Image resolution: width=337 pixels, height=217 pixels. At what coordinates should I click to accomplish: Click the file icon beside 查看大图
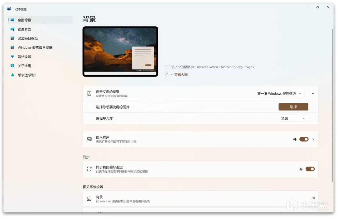[x=167, y=75]
